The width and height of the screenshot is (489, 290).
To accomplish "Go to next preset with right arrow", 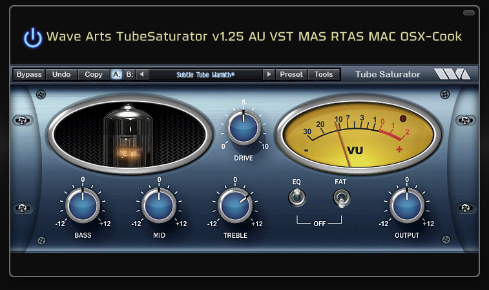I will pos(269,74).
